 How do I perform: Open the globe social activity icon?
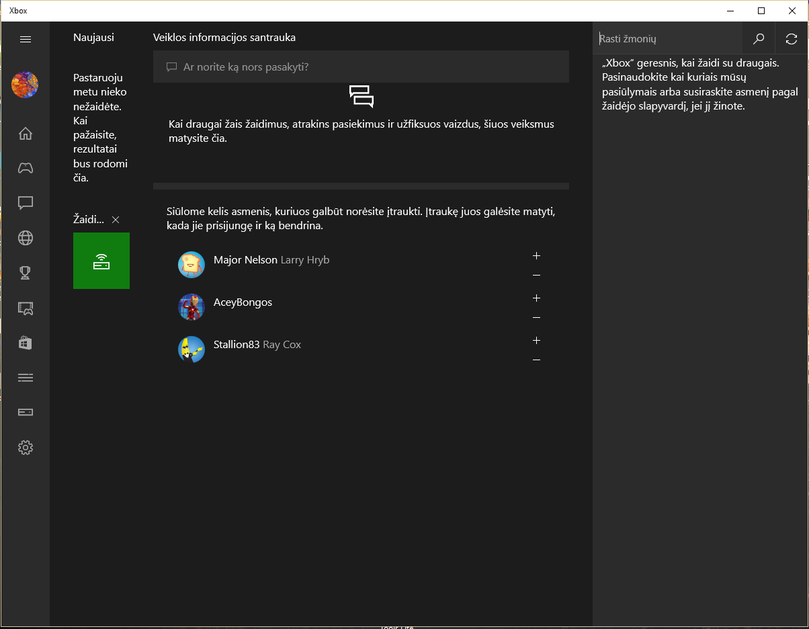pyautogui.click(x=26, y=238)
